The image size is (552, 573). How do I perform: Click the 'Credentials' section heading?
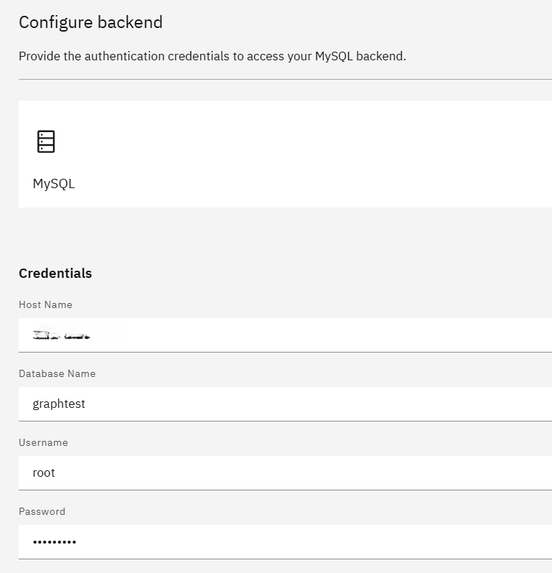tap(55, 273)
